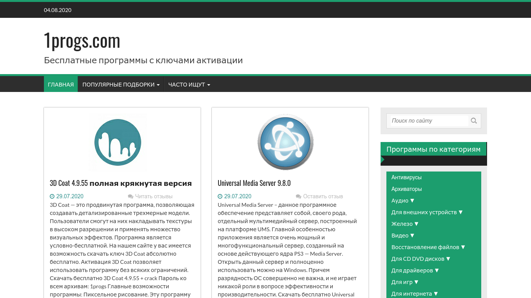Click the Программы по категориям heading
Screen dimensions: 531x298
pyautogui.click(x=433, y=149)
